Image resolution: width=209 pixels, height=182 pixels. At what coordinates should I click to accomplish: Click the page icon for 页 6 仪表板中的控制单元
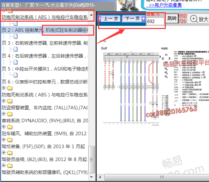point(16,75)
